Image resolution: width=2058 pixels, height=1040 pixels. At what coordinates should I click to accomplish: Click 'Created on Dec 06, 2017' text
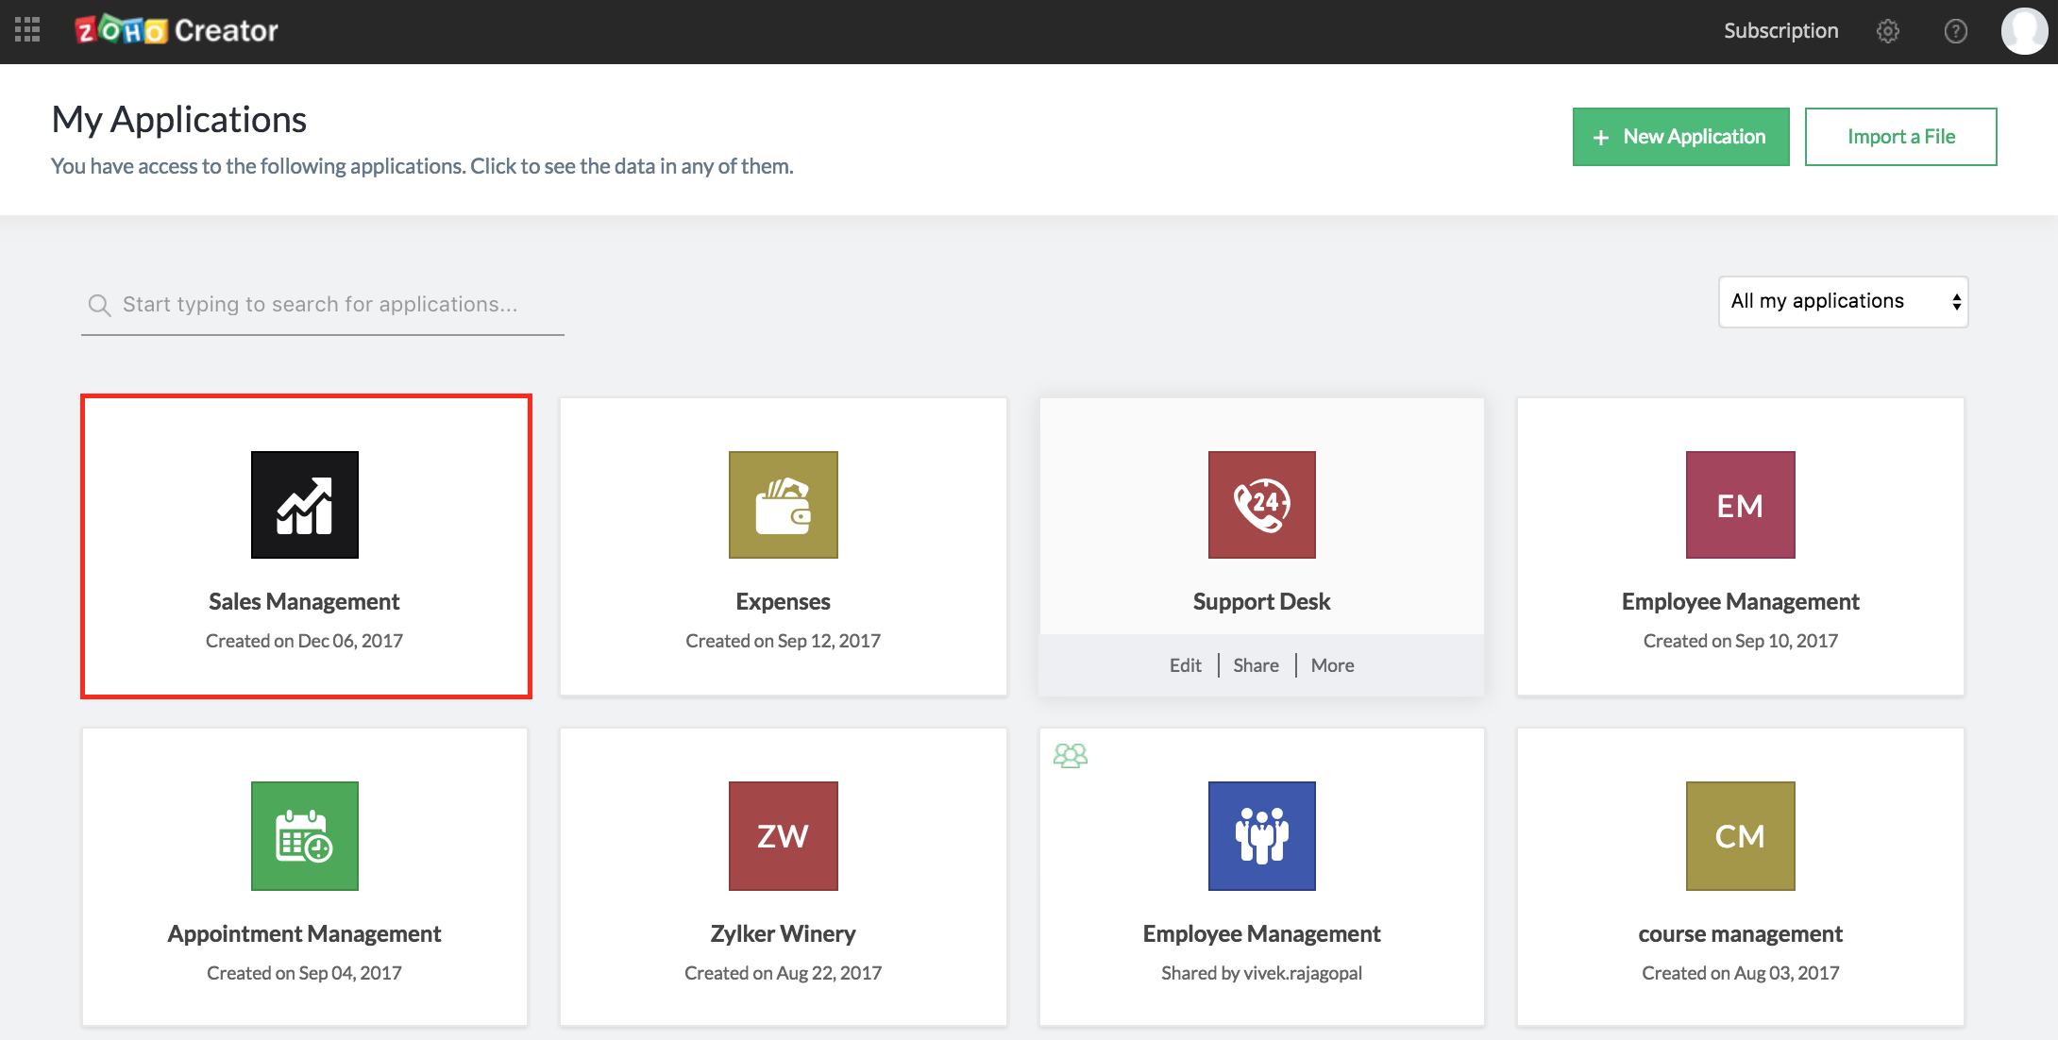[305, 641]
